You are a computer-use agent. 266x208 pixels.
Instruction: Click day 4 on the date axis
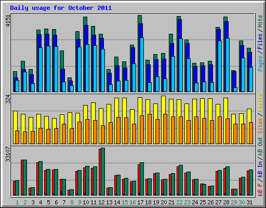41,202
